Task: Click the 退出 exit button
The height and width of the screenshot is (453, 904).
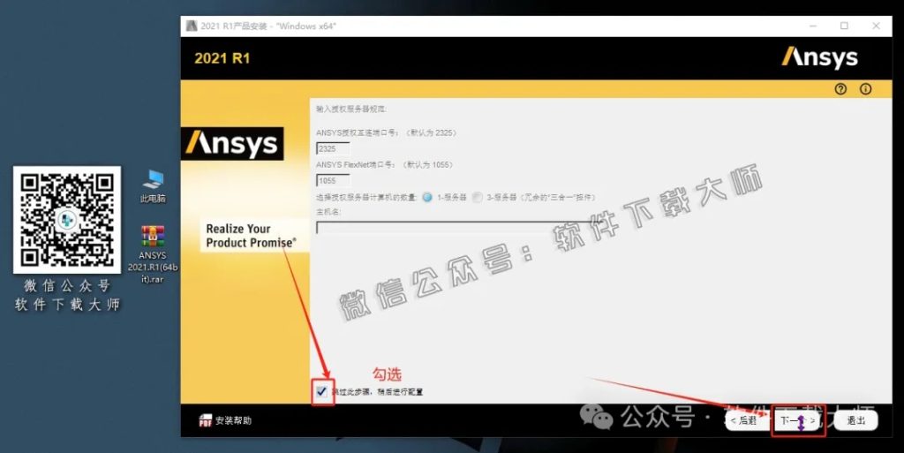Action: [856, 420]
